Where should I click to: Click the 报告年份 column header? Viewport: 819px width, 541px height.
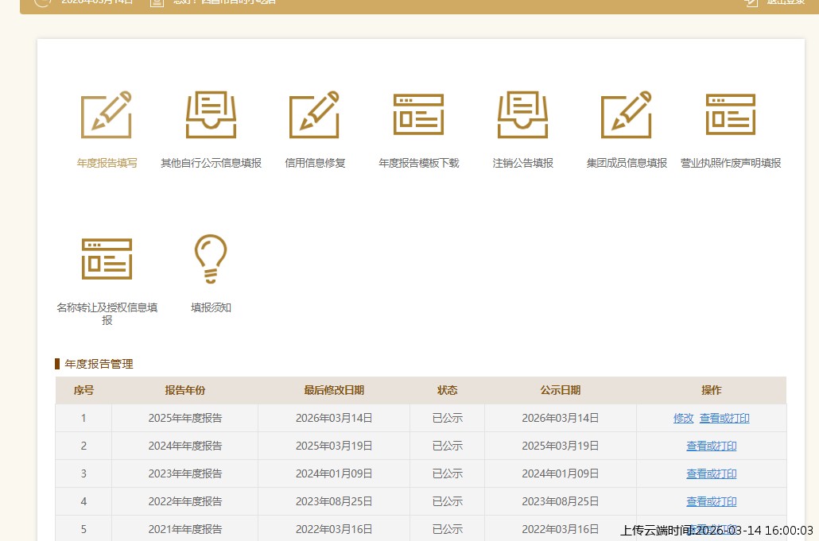(x=185, y=391)
